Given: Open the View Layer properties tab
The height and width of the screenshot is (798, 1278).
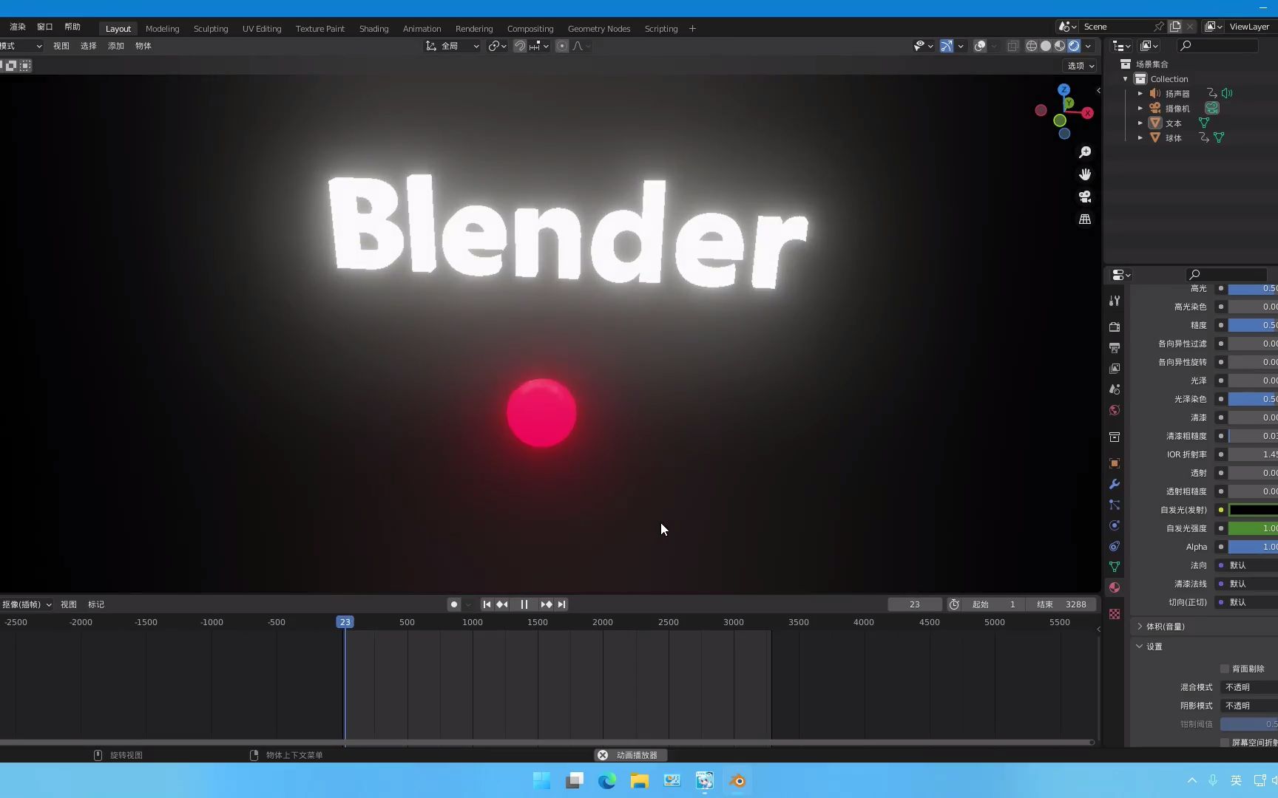Looking at the screenshot, I should pos(1115,368).
